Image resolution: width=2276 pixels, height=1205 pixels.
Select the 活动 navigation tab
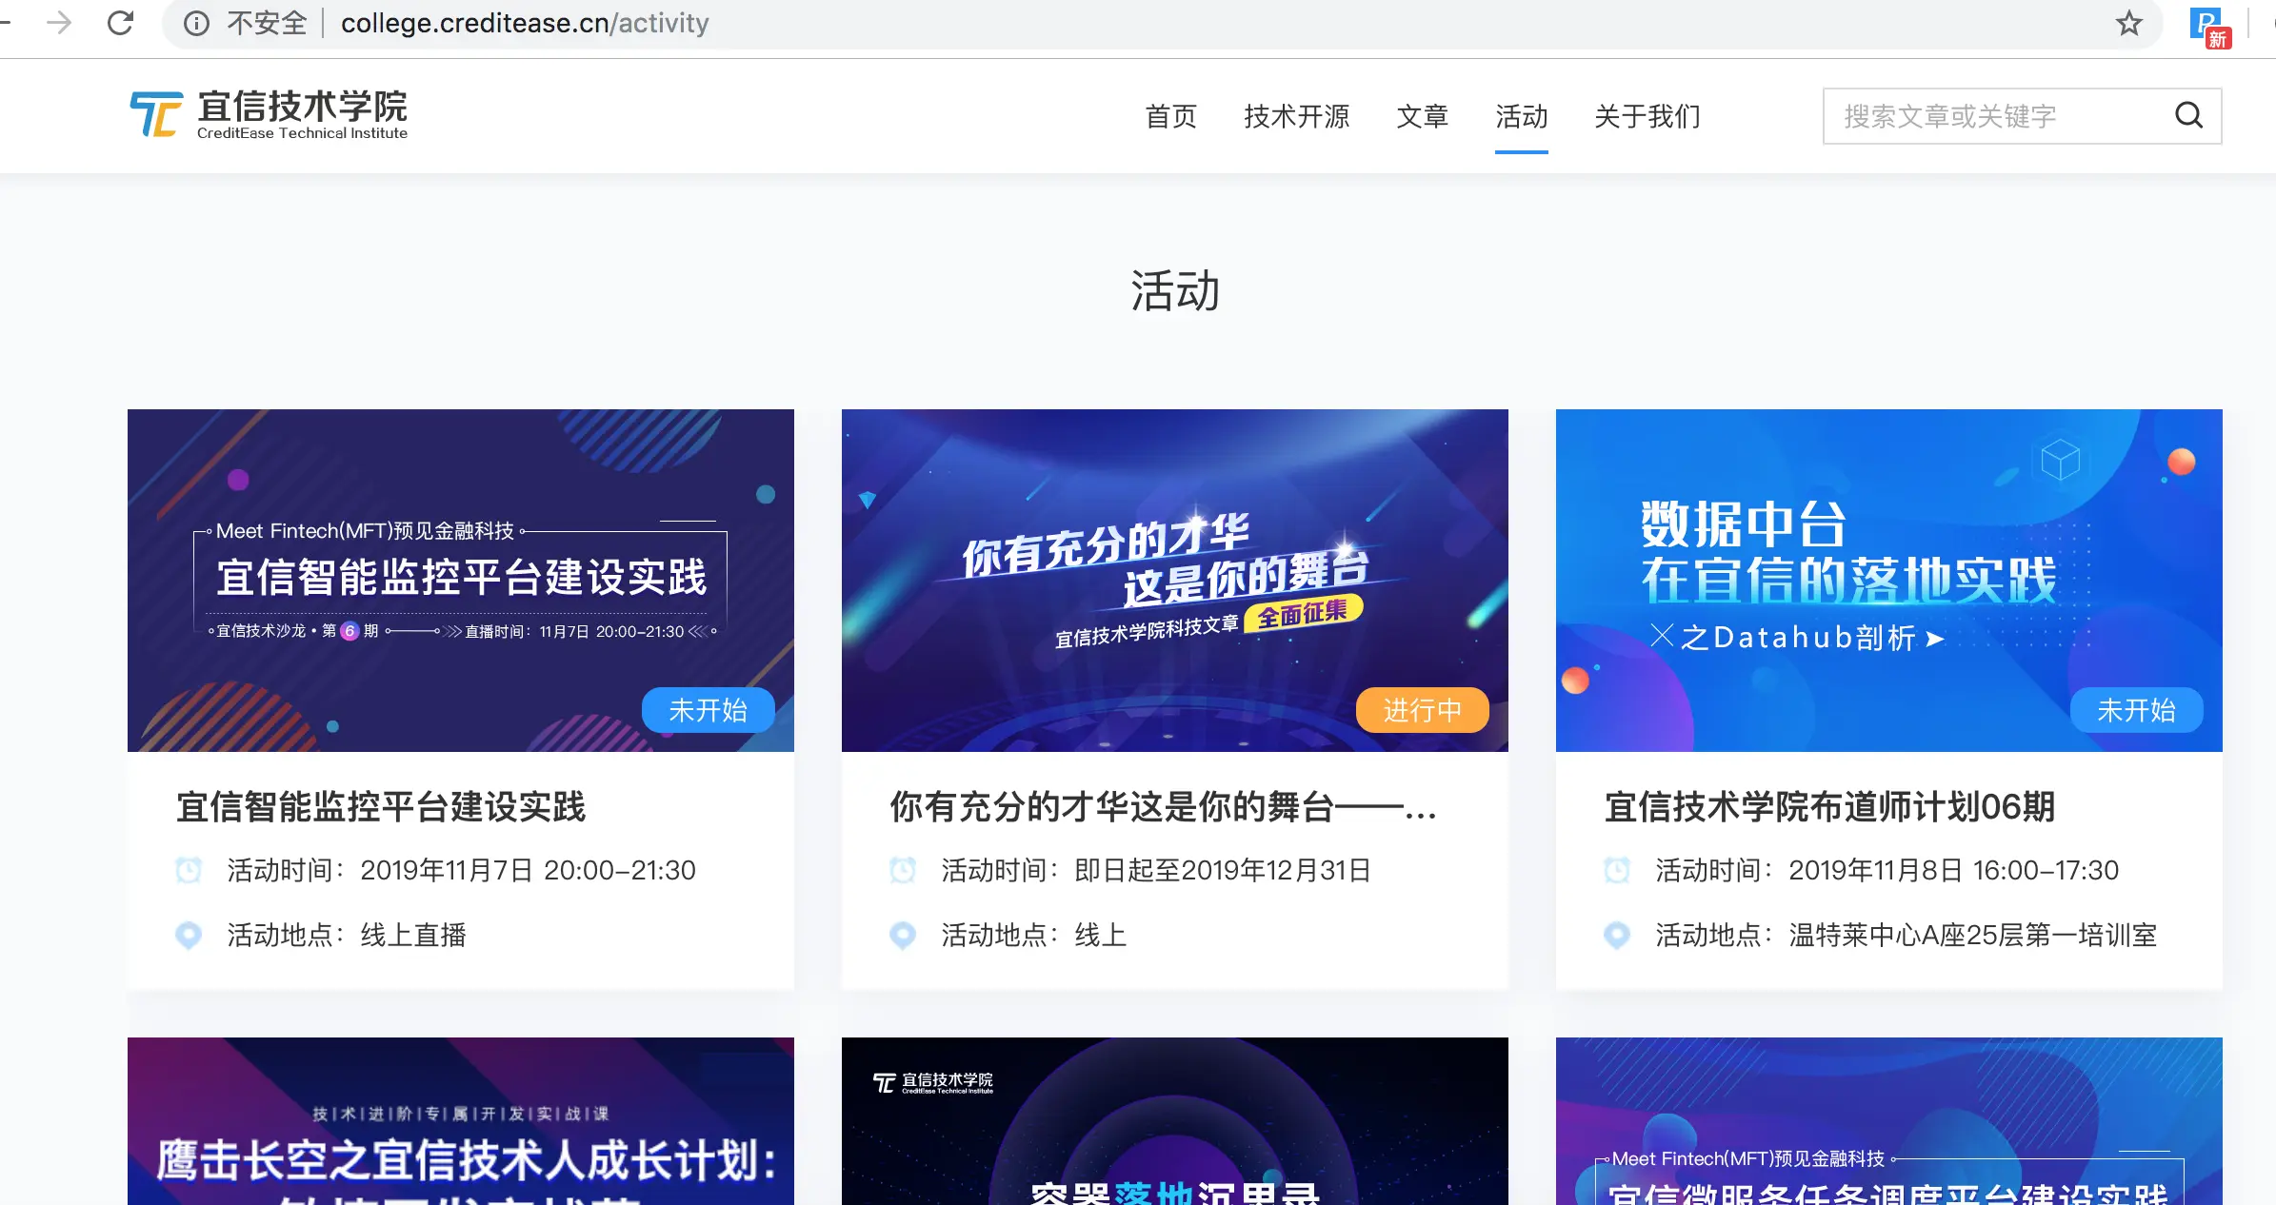click(x=1521, y=116)
